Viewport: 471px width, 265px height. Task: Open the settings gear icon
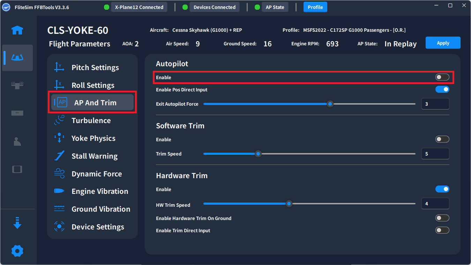[17, 250]
